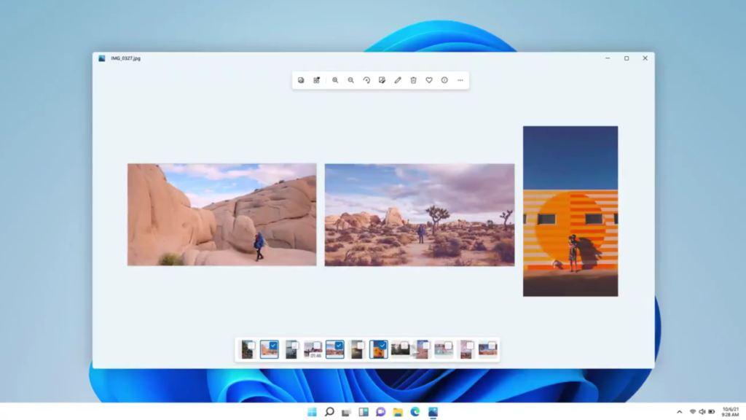Screen dimensions: 746x420
Task: Mark IMG_0327.jpg as favorite
Action: (429, 80)
